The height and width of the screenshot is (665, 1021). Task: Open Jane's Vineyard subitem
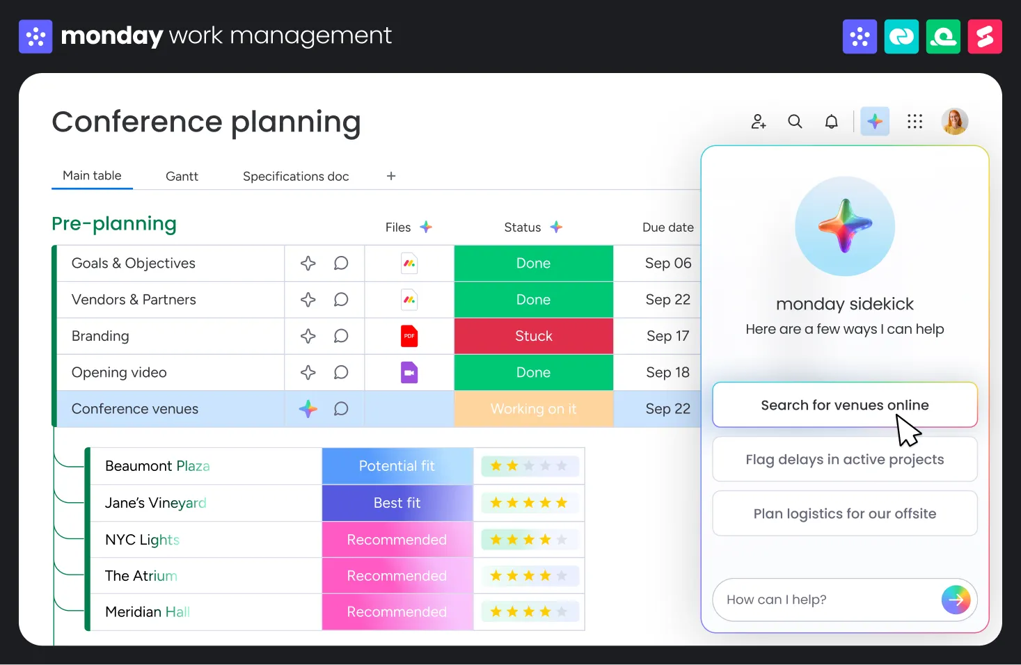pos(156,503)
